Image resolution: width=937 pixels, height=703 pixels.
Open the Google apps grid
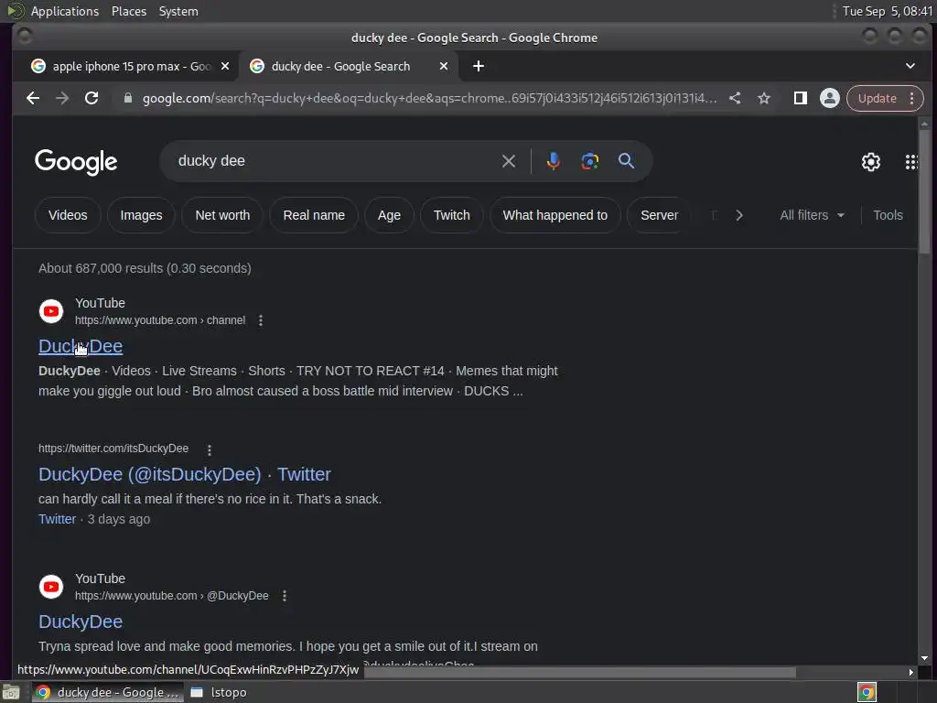pos(911,161)
